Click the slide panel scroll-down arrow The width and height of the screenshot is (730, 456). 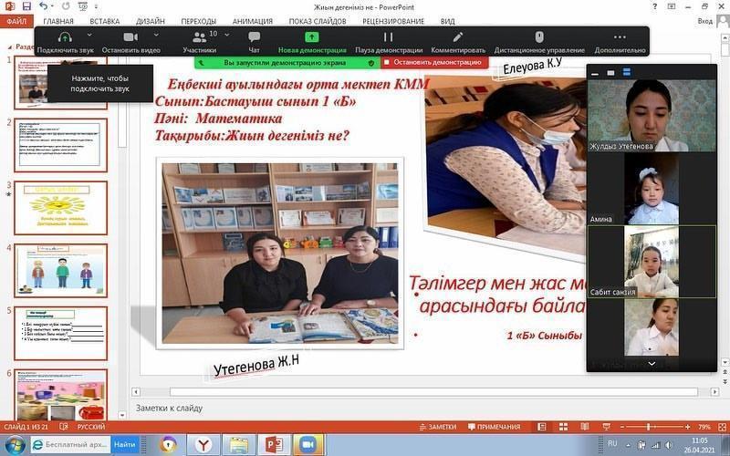pos(122,415)
